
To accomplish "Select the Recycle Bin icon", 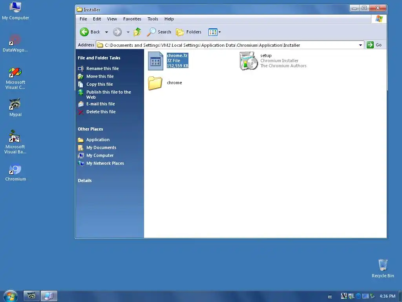I will (383, 268).
